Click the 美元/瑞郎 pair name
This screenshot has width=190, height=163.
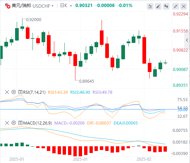[x=21, y=6]
